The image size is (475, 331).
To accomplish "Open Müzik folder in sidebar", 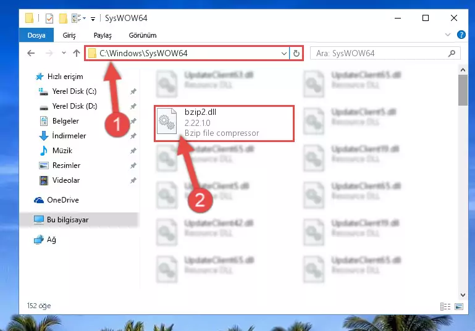I will coord(62,151).
